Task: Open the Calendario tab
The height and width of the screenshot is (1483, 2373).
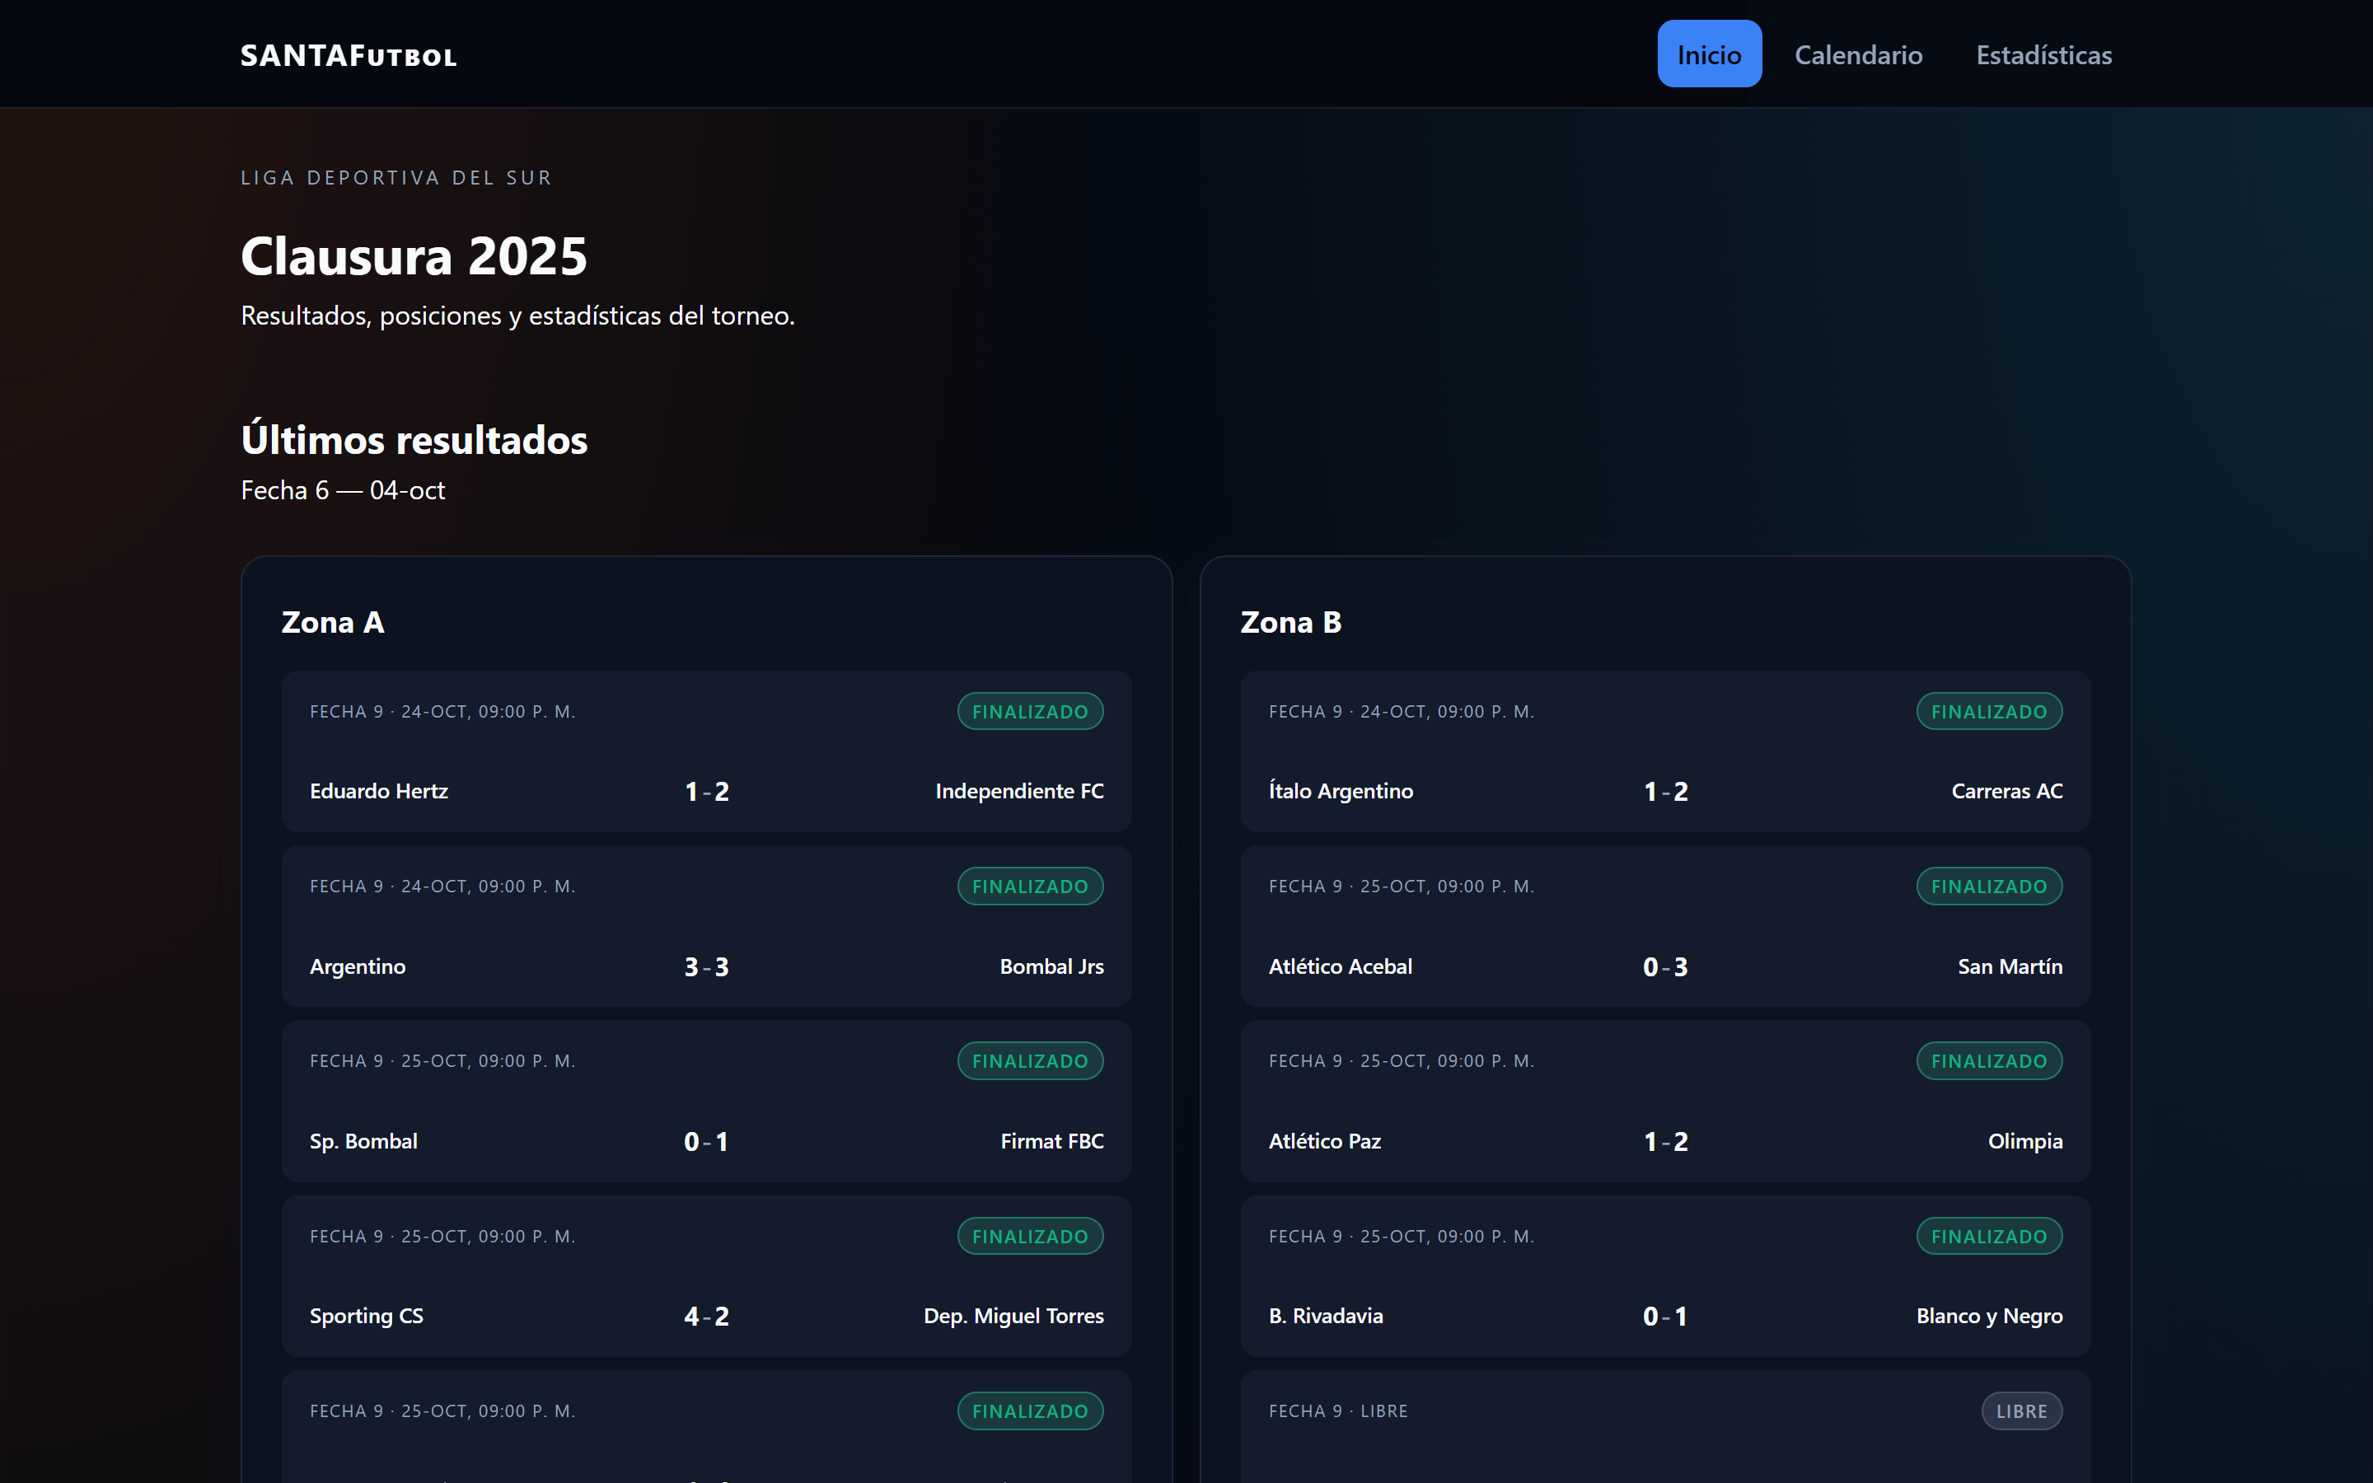Action: coord(1857,55)
